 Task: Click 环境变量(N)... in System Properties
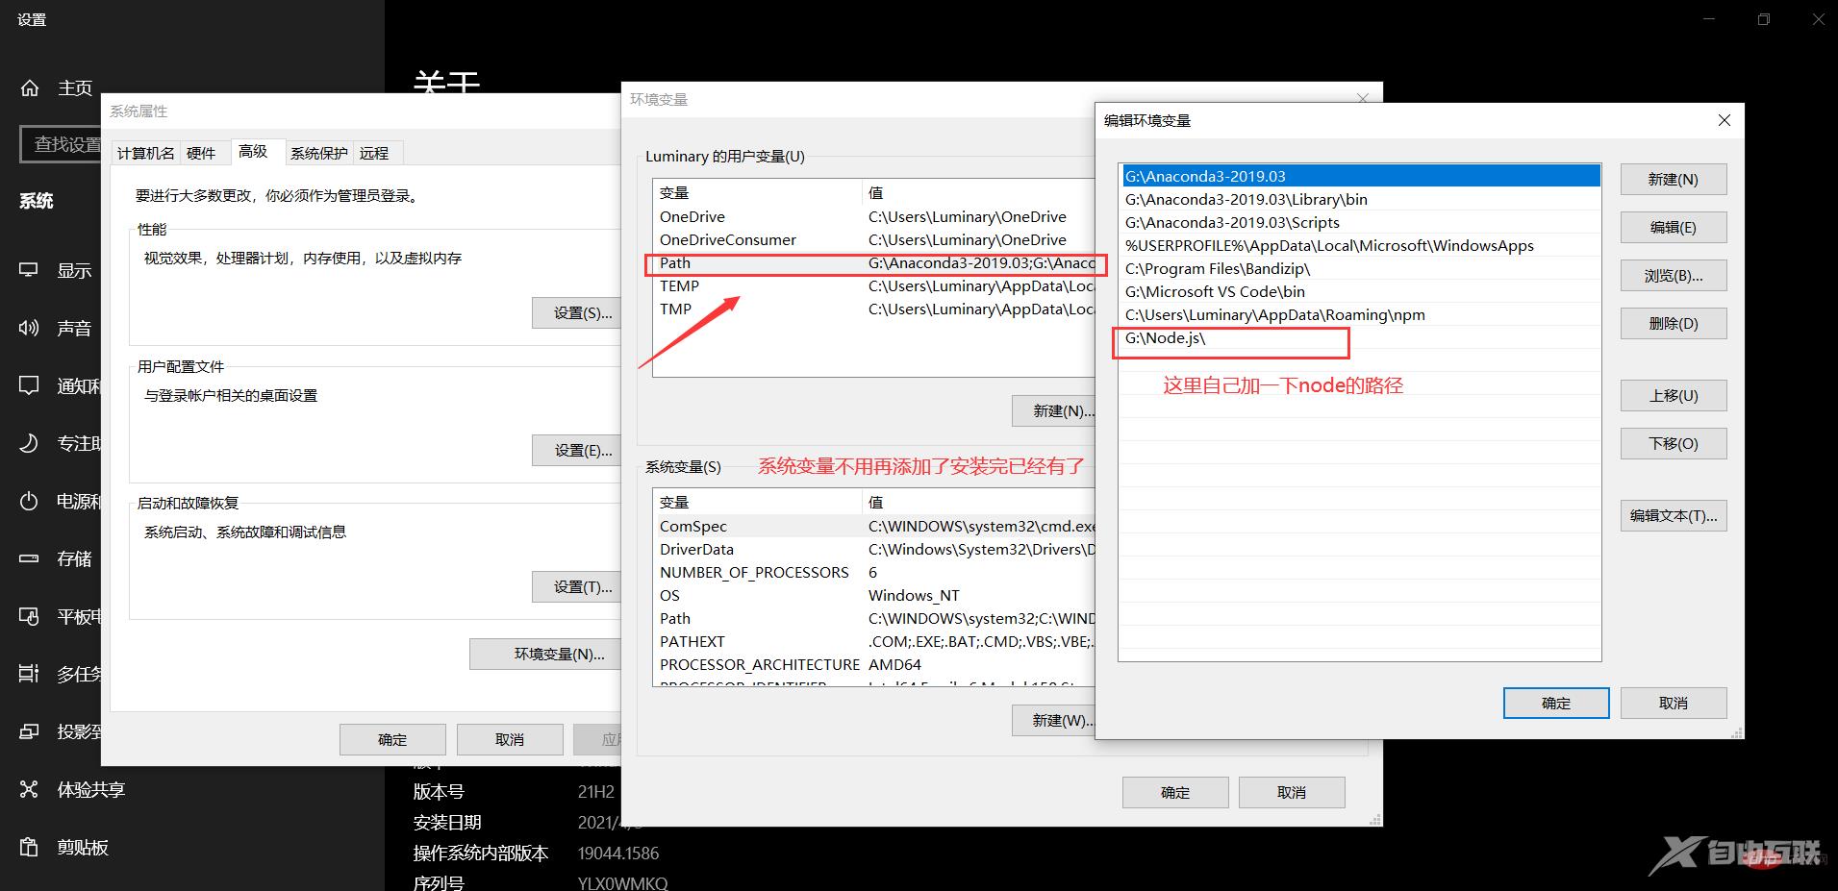(545, 654)
